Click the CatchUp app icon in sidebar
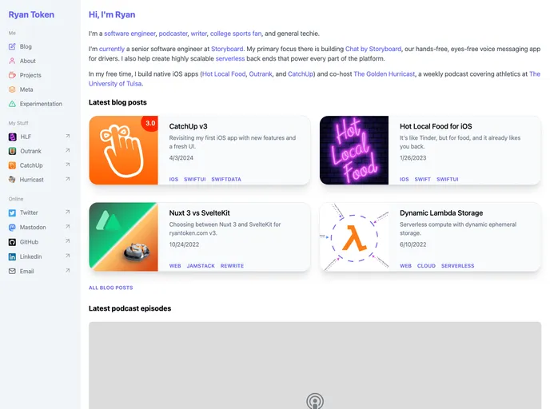This screenshot has width=550, height=409. [12, 165]
